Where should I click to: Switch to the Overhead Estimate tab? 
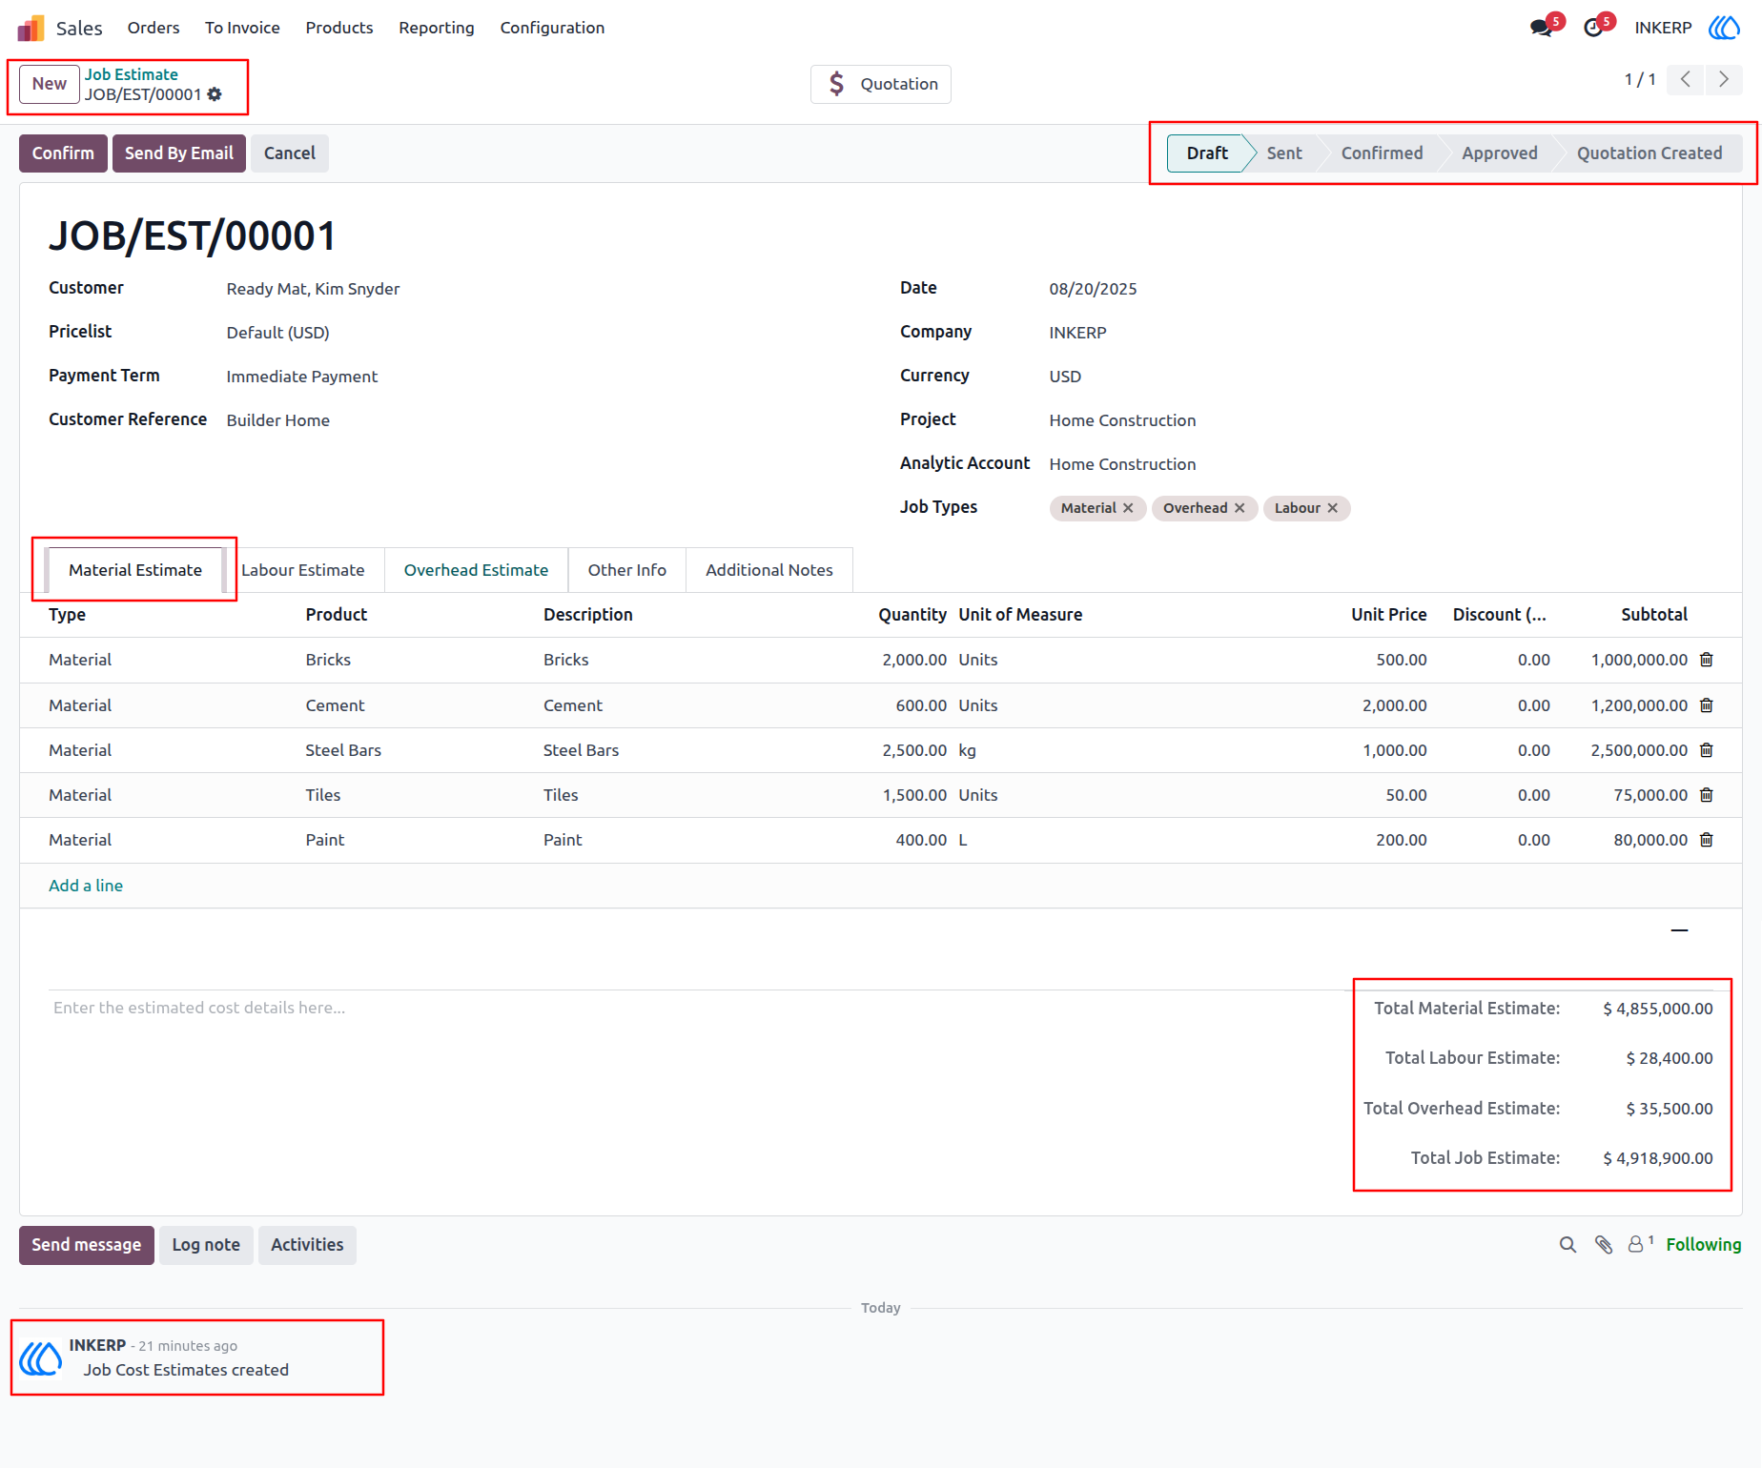(x=476, y=570)
